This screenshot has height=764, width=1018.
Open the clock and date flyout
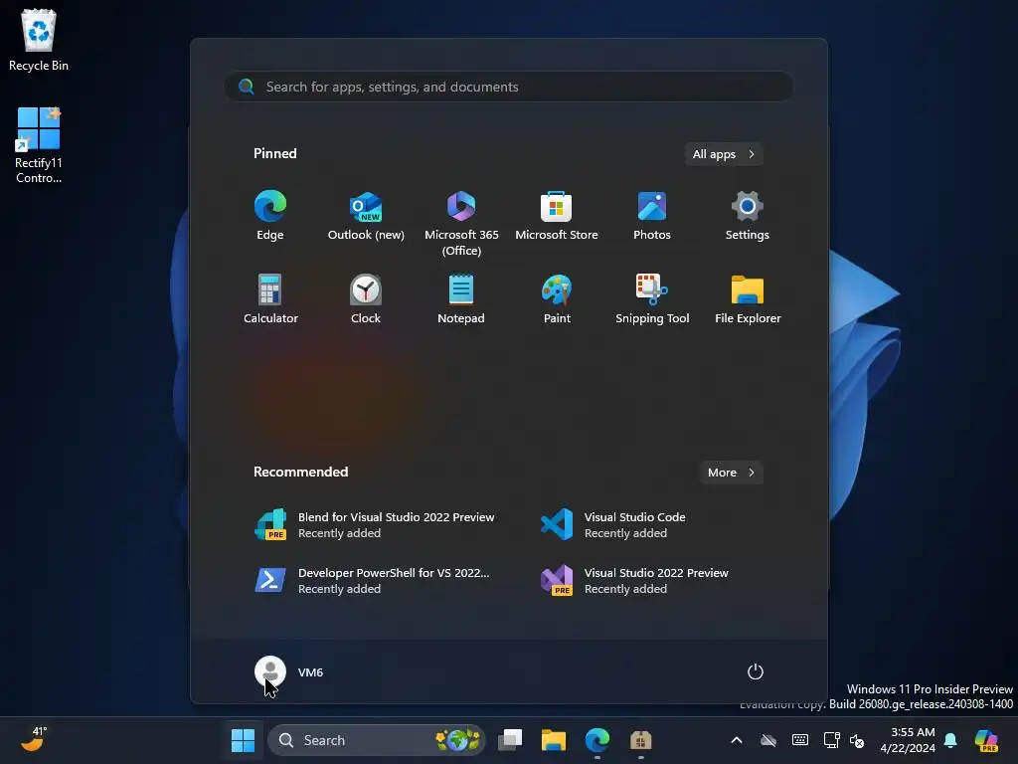907,740
